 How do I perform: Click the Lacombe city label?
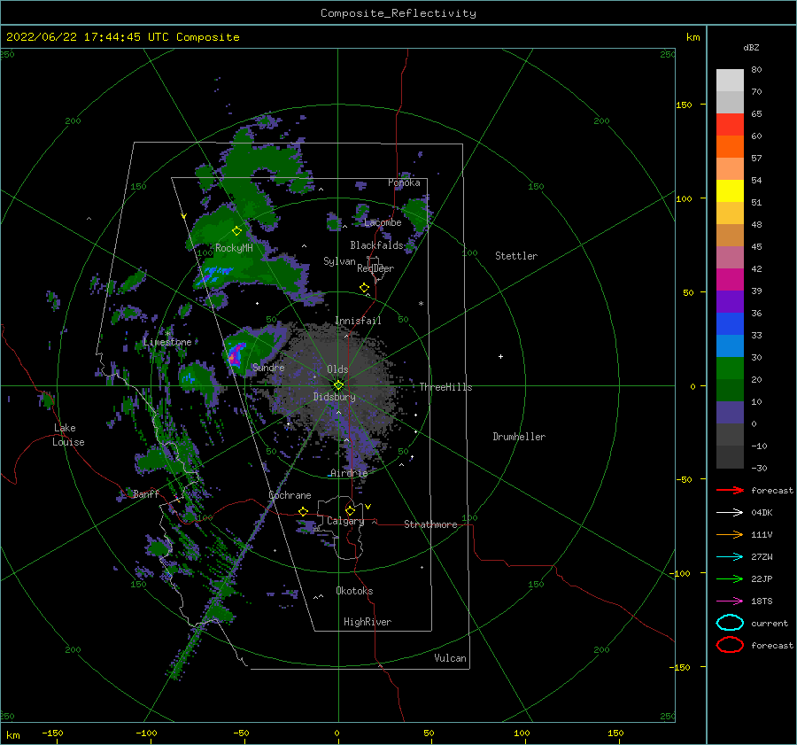pyautogui.click(x=383, y=222)
